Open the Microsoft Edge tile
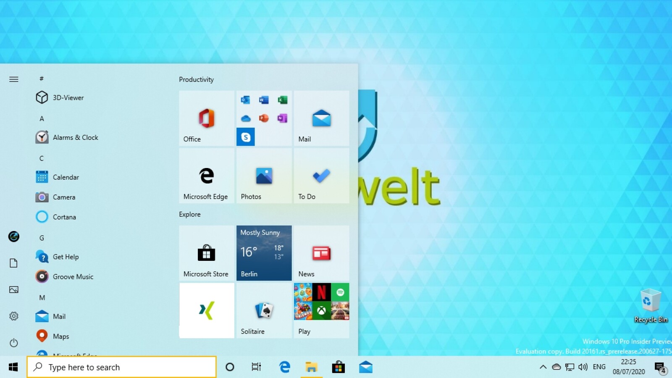Viewport: 672px width, 378px height. [x=207, y=176]
